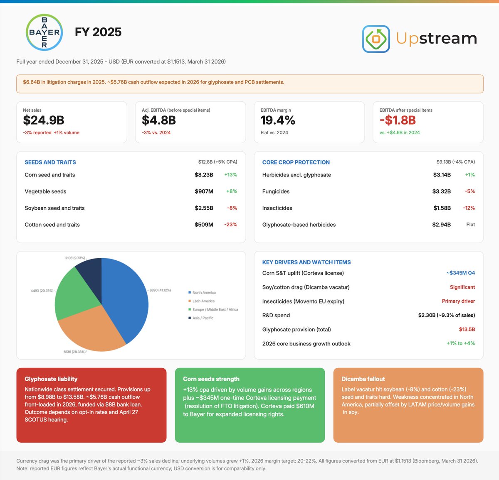The width and height of the screenshot is (499, 480).
Task: Click the $907M vegetable seeds value
Action: click(204, 191)
